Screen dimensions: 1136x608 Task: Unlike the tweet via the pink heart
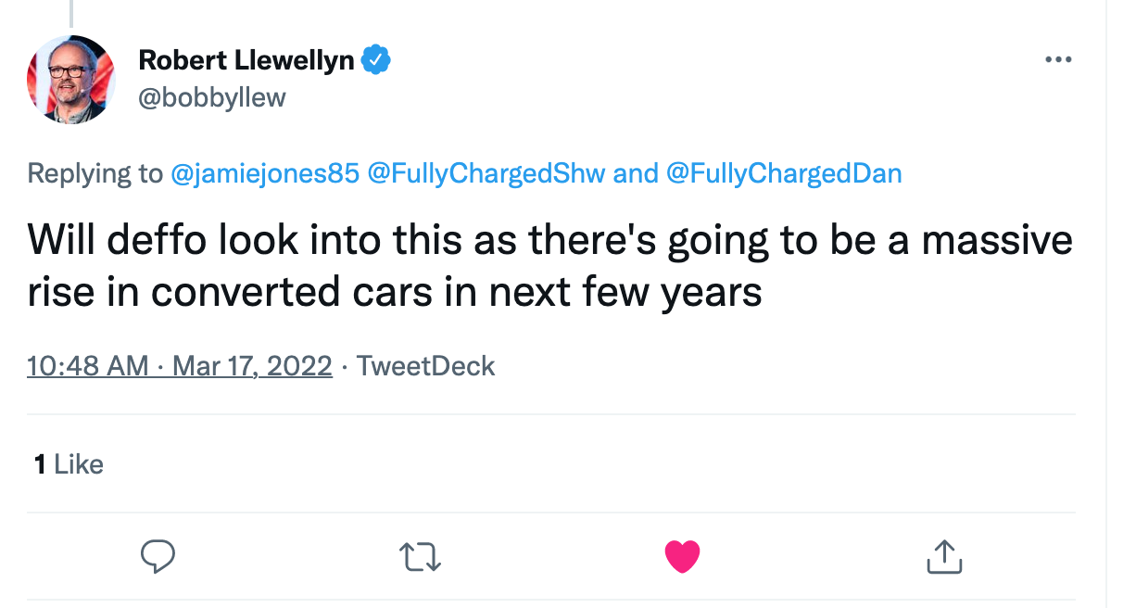coord(682,557)
